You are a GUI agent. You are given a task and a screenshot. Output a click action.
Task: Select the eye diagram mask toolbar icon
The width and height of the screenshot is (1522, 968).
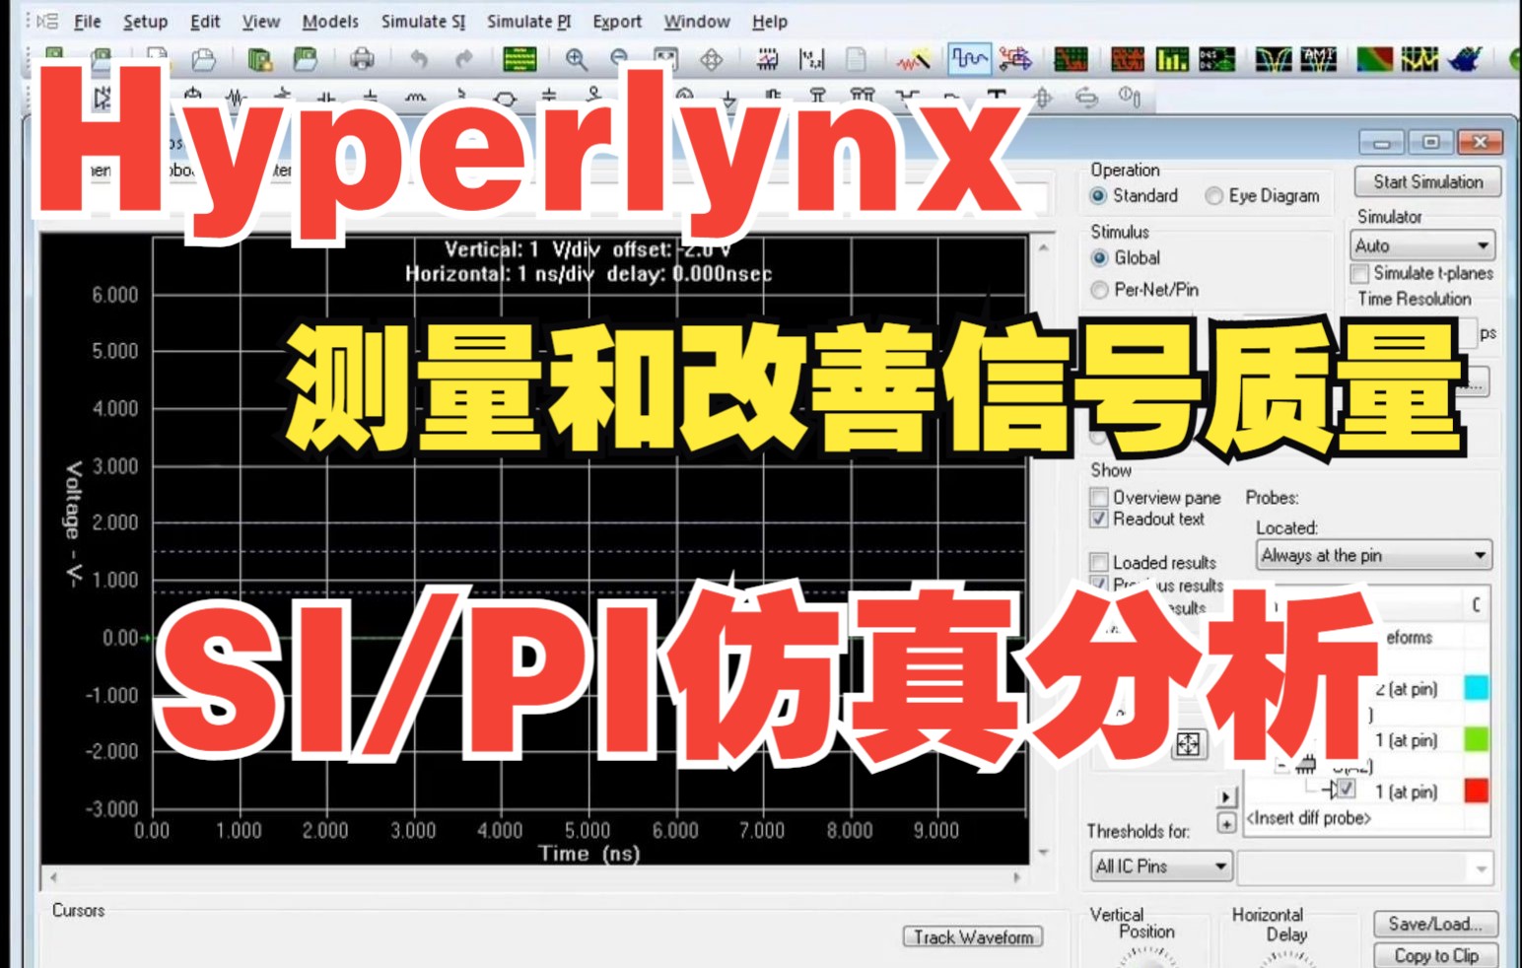pos(1273,59)
